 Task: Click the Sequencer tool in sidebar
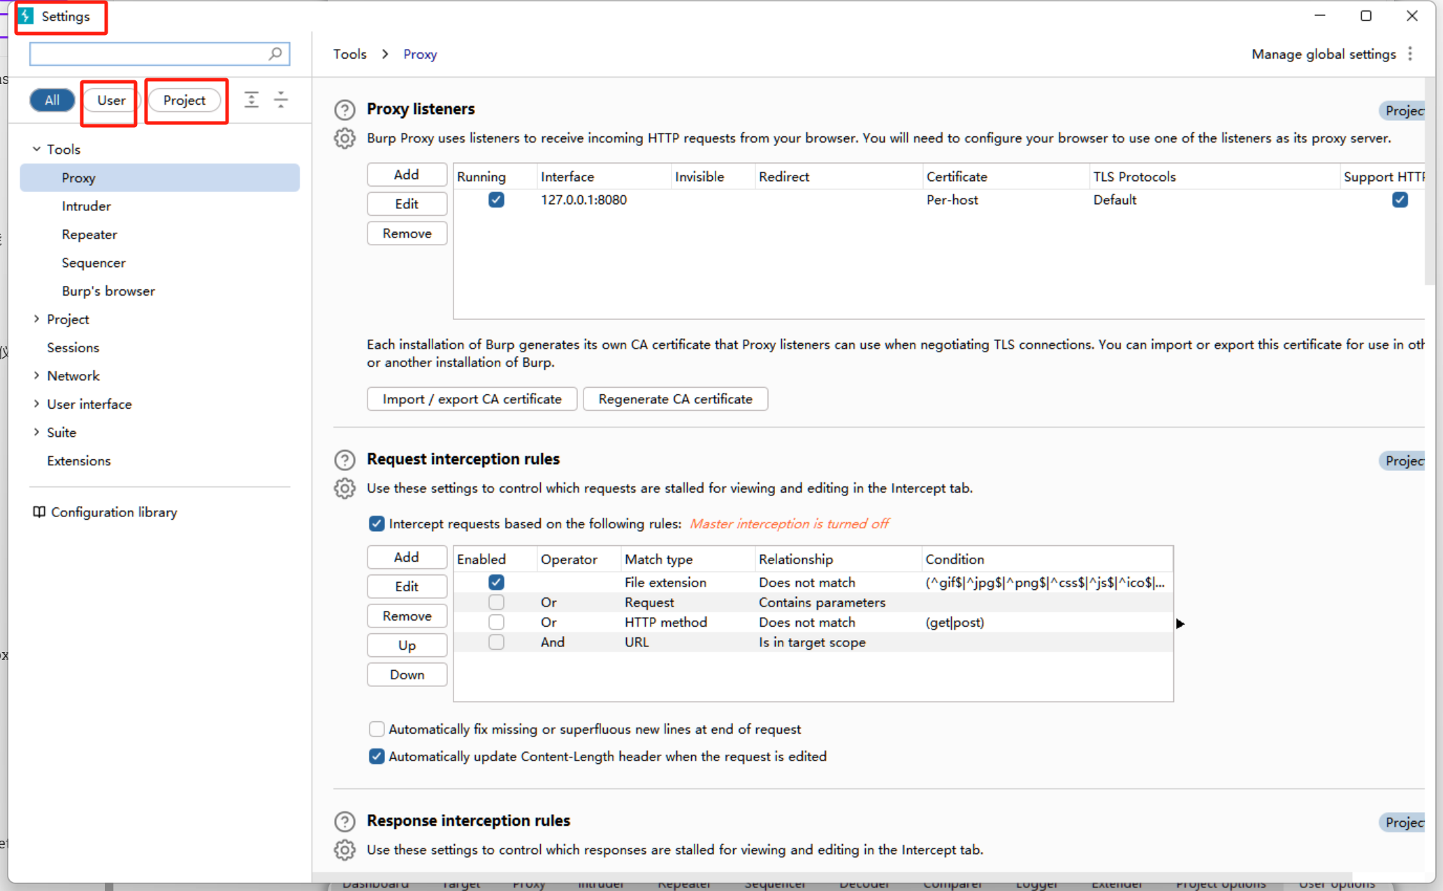pyautogui.click(x=94, y=262)
